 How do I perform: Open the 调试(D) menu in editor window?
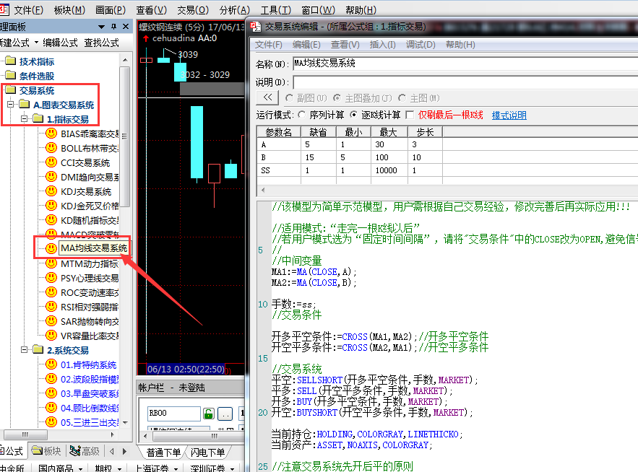[421, 44]
